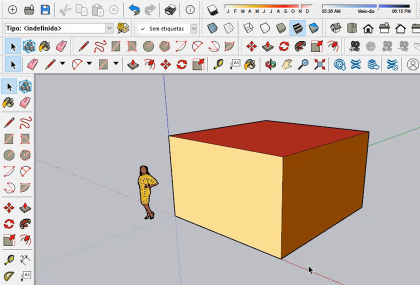Screen dimensions: 420x285
Task: Open Model Info with the (i) icon
Action: (190, 9)
